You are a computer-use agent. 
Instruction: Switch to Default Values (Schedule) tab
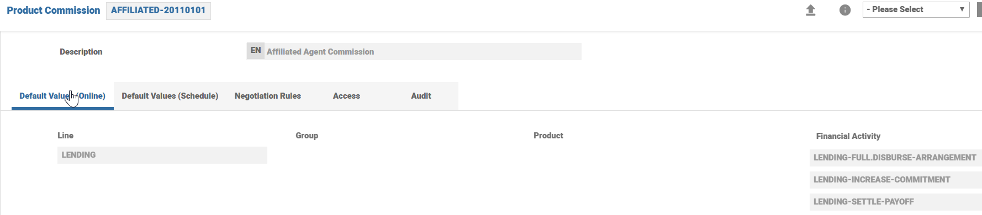[x=170, y=96]
